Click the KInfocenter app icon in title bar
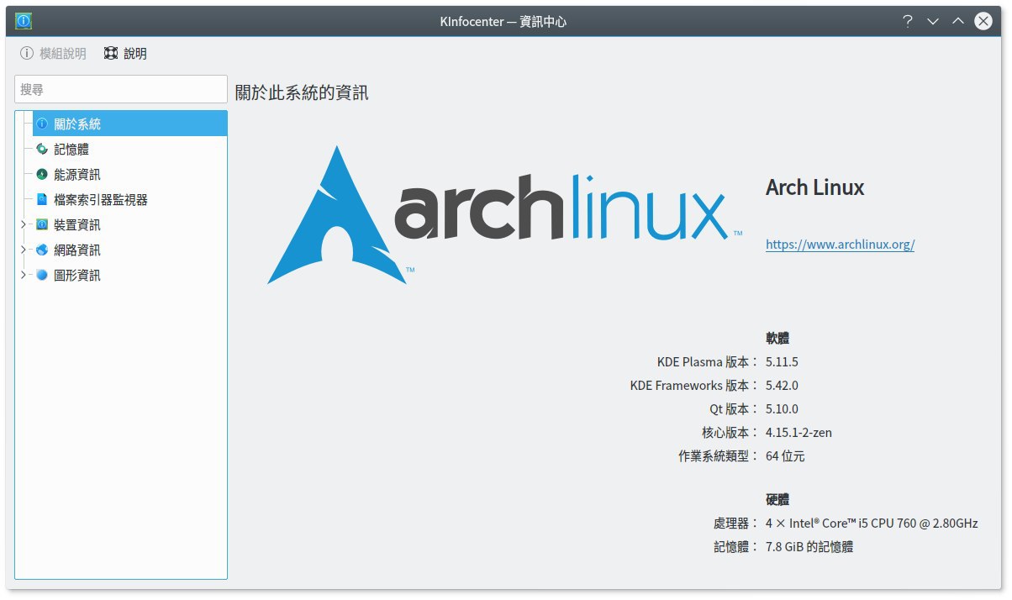 click(x=24, y=21)
